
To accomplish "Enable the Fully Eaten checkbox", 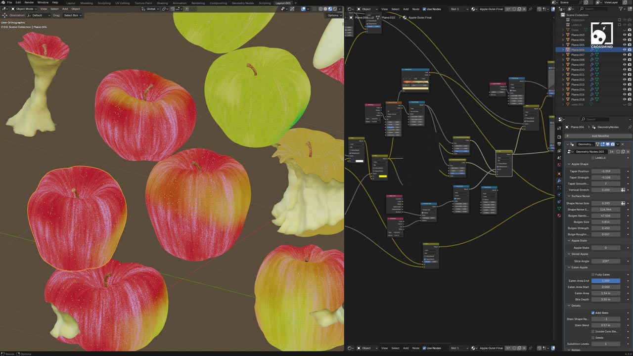I will 593,274.
